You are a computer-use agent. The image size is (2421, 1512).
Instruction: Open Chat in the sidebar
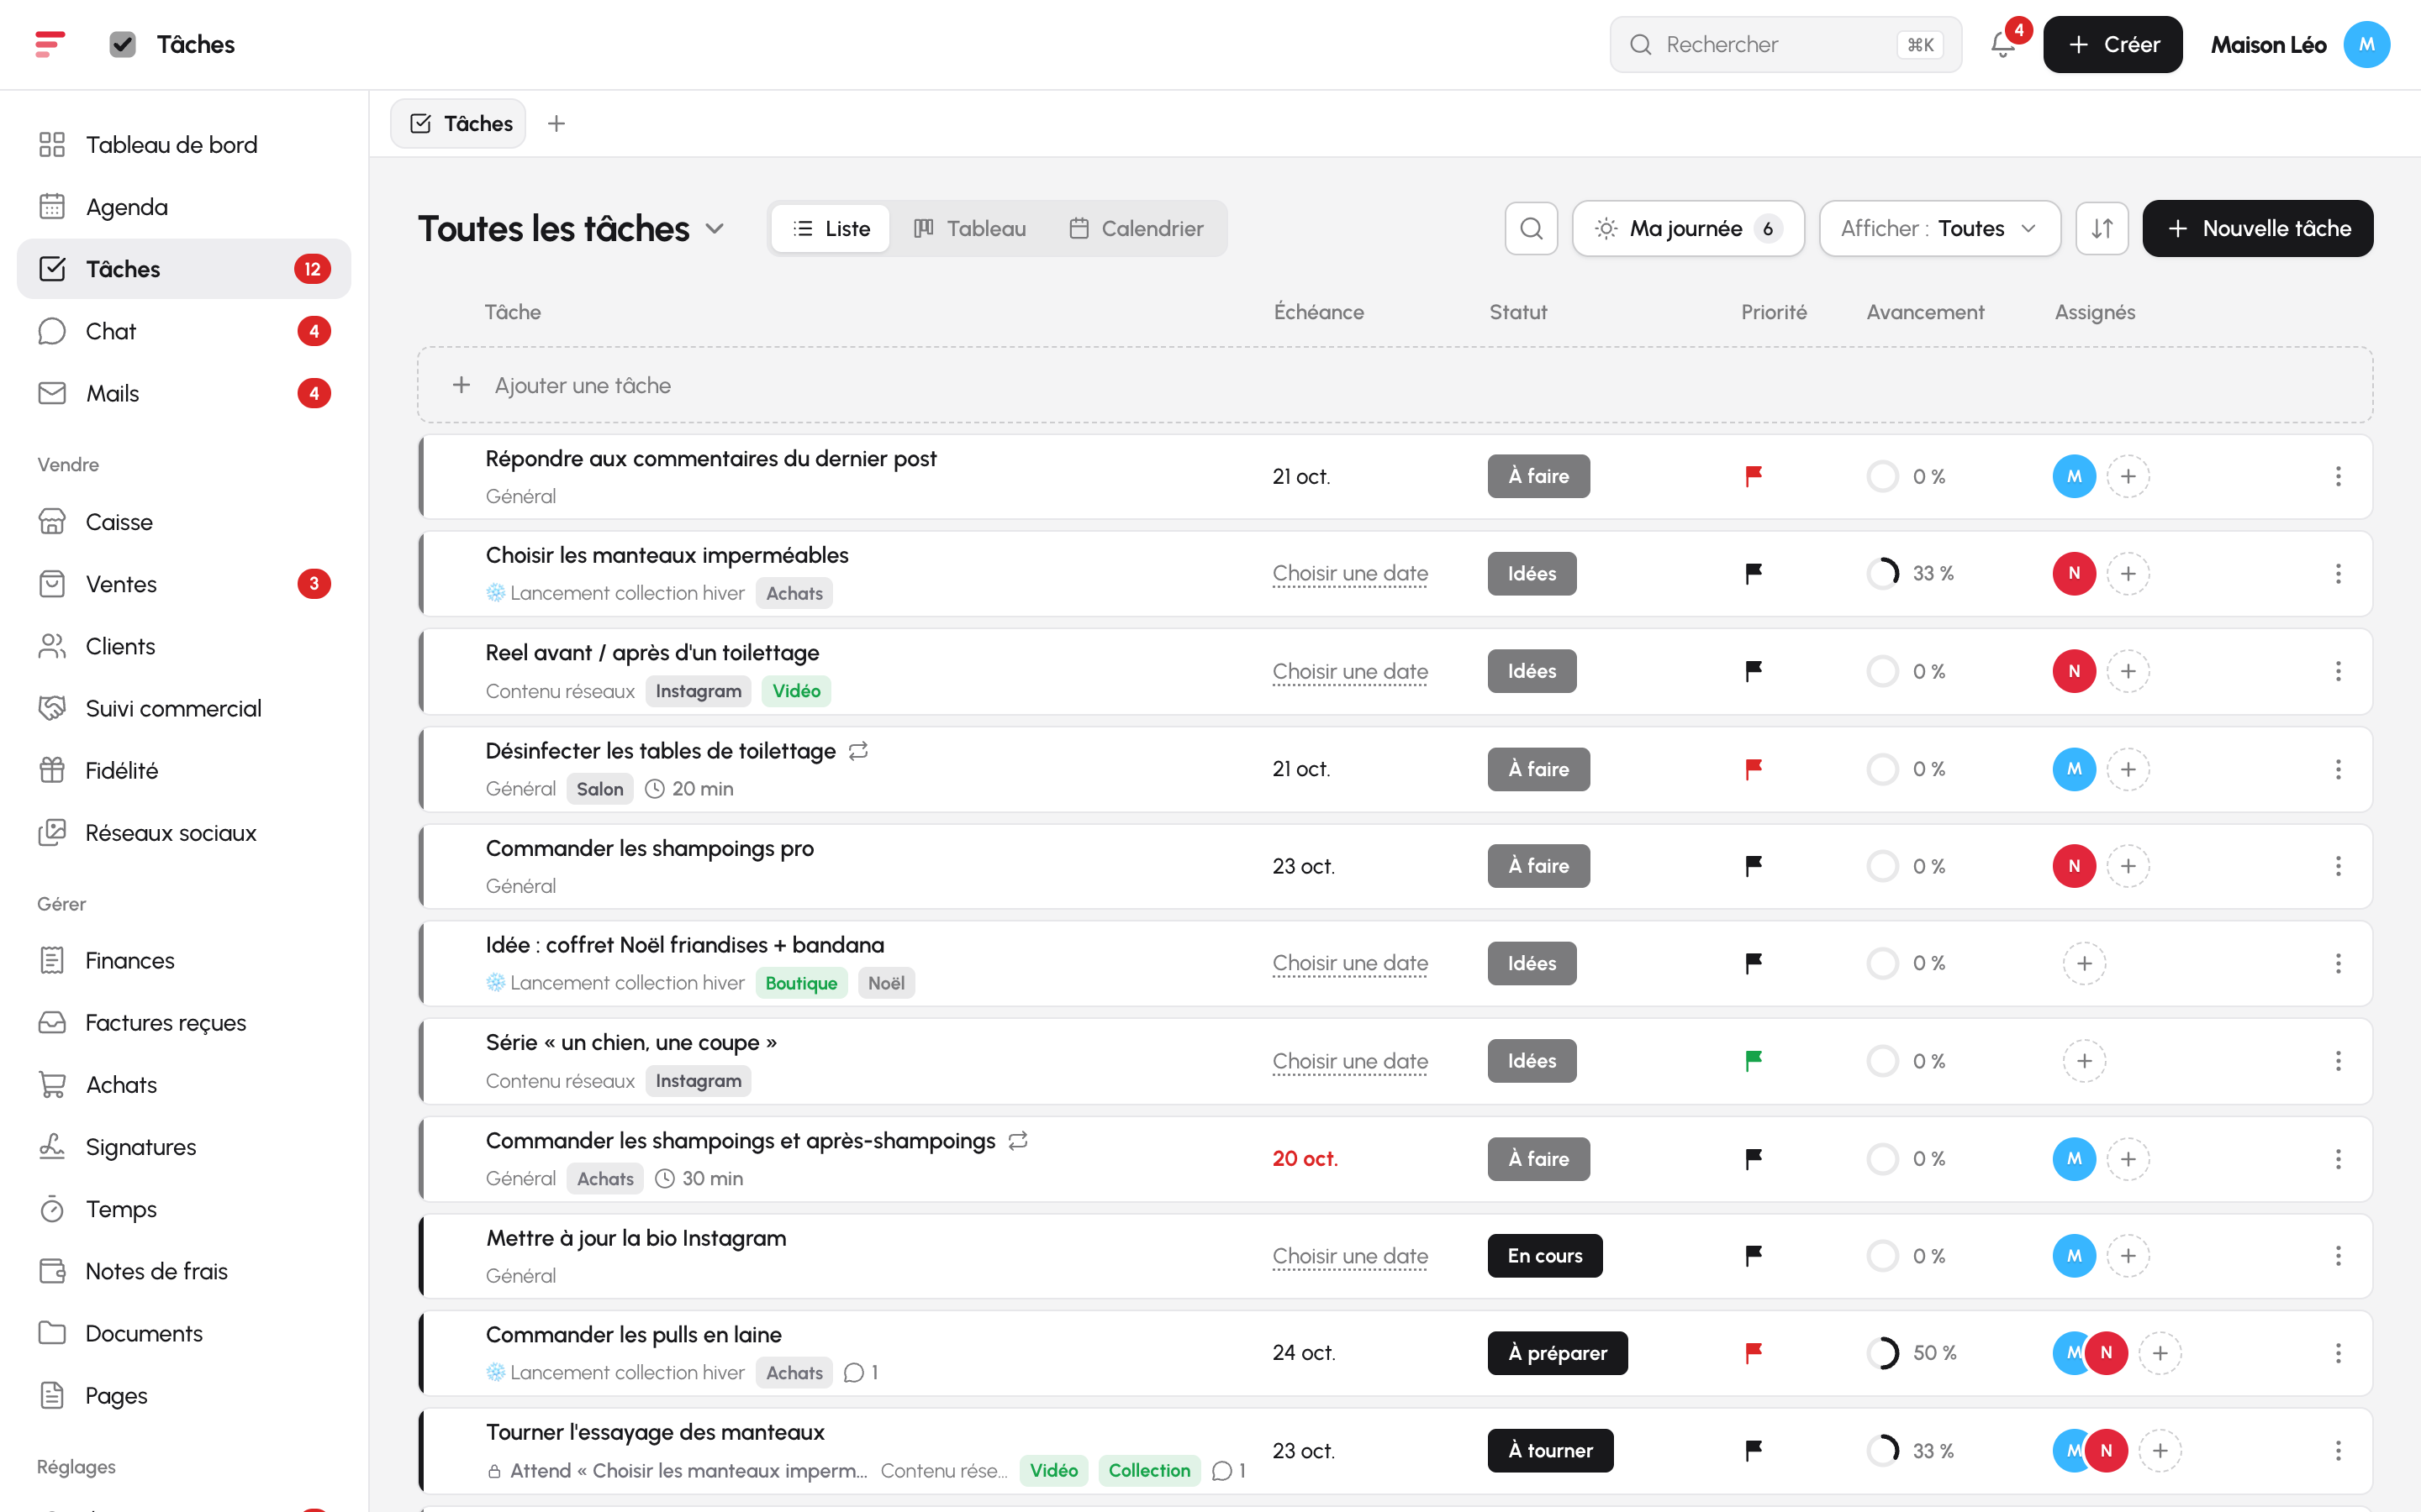pyautogui.click(x=184, y=331)
